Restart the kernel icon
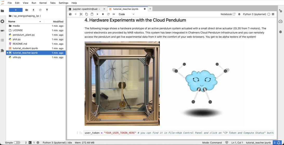 [x=108, y=14]
